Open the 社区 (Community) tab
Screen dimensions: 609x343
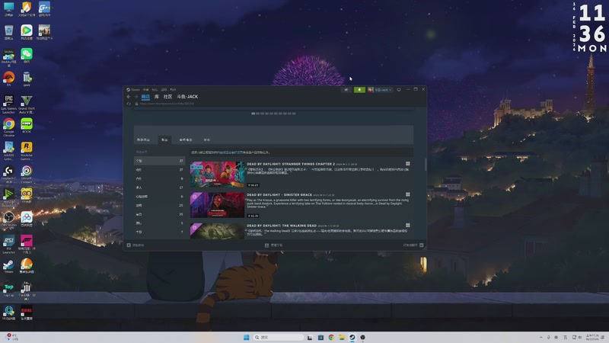pyautogui.click(x=167, y=97)
